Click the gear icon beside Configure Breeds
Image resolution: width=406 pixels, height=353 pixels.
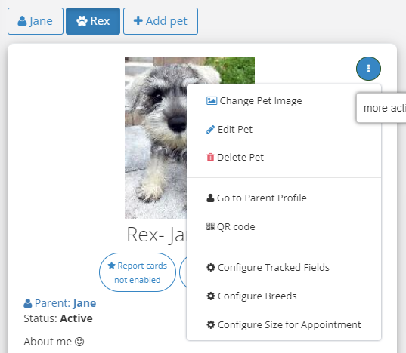(210, 296)
